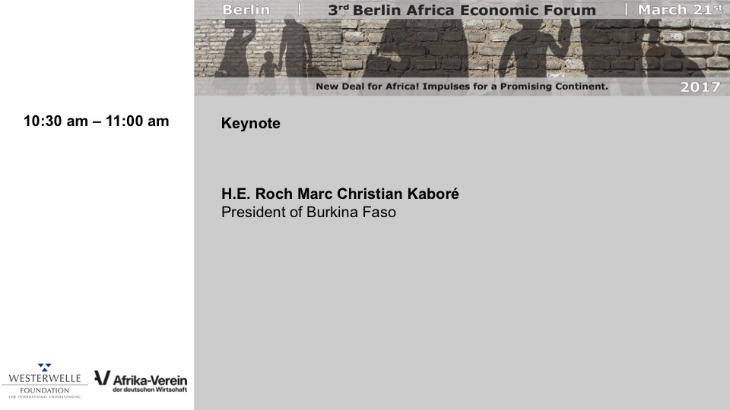Click speaker name "H.E. Roch Marc Christian Kaboré"

point(340,194)
